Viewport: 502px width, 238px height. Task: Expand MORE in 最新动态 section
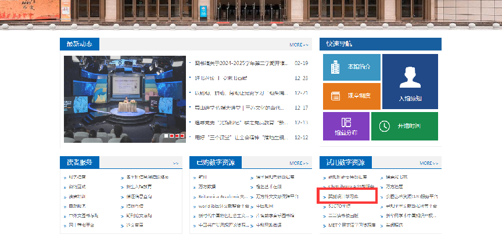[299, 45]
